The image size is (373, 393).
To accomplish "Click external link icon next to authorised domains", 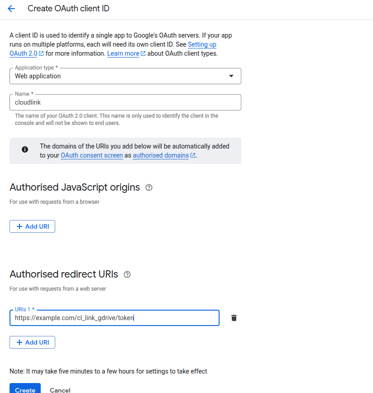I will point(193,155).
